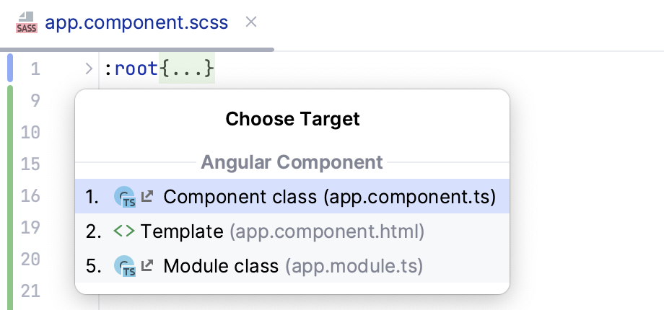Click line number 16 in the gutter
This screenshot has height=310, width=664.
(x=31, y=196)
